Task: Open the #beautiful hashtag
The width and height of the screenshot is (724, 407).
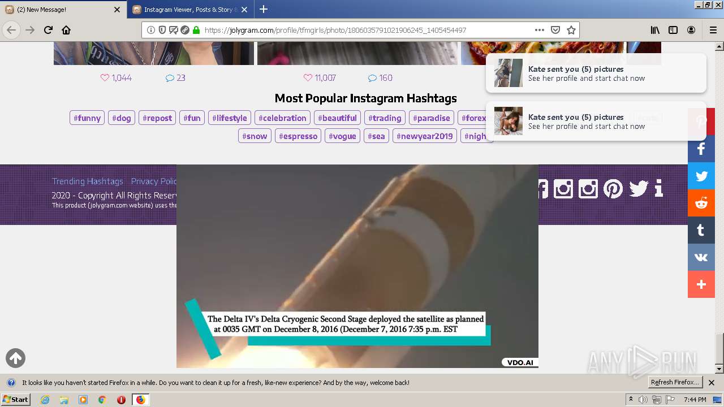Action: pyautogui.click(x=337, y=118)
